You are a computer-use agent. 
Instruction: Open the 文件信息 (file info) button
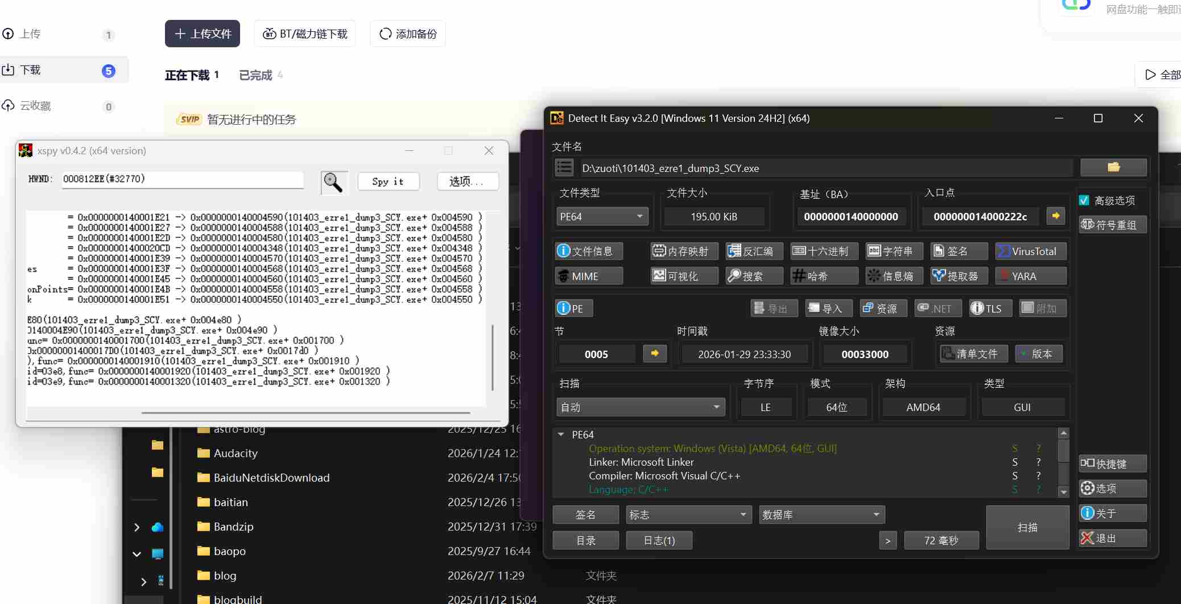coord(589,251)
